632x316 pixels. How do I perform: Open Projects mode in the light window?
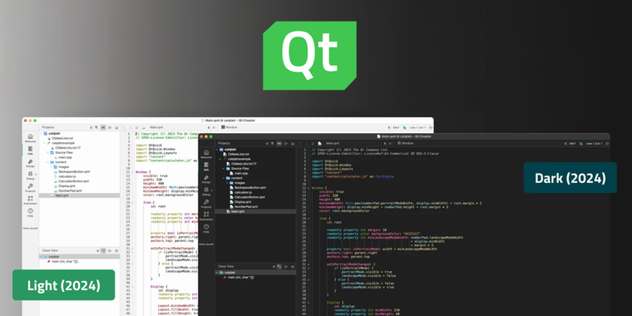click(30, 188)
